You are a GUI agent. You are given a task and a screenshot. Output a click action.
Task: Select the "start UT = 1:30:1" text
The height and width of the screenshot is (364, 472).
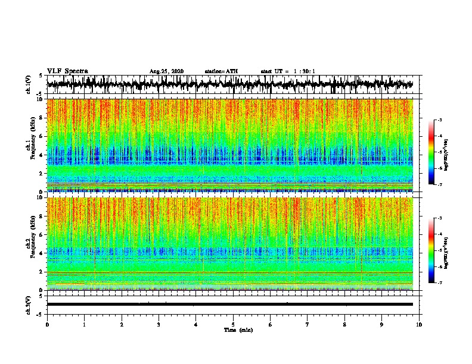click(x=288, y=71)
